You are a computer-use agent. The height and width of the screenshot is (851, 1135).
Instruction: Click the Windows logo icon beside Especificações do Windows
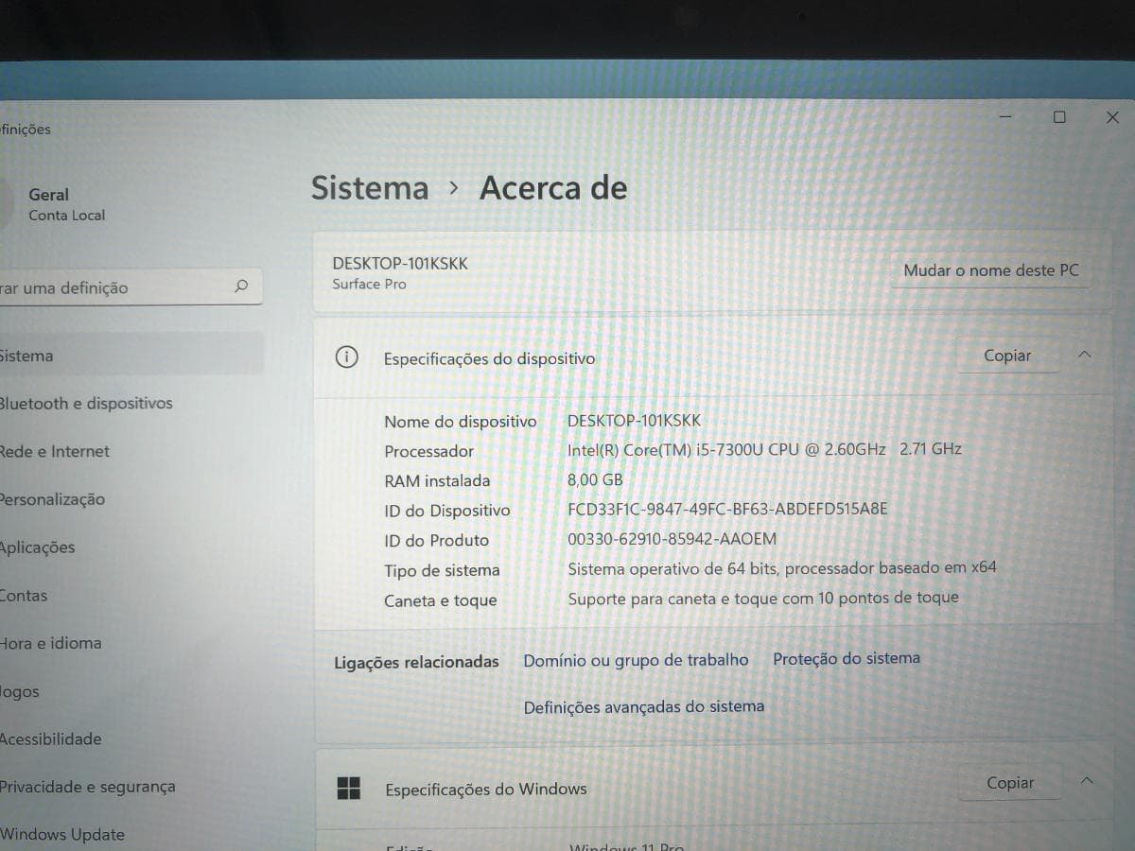click(x=349, y=788)
